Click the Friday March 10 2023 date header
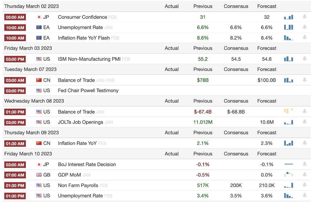The width and height of the screenshot is (315, 202). coord(28,154)
